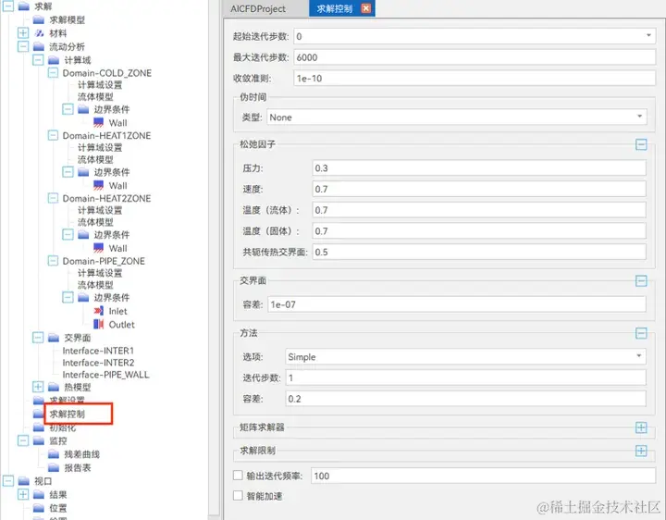Image resolution: width=666 pixels, height=520 pixels.
Task: Click the 共轭传热交界面 field 0.5
Action: (479, 252)
